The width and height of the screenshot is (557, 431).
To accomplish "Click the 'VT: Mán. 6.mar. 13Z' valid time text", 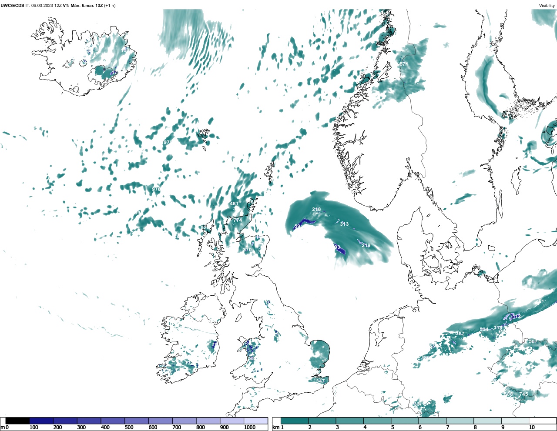I will 83,6.
